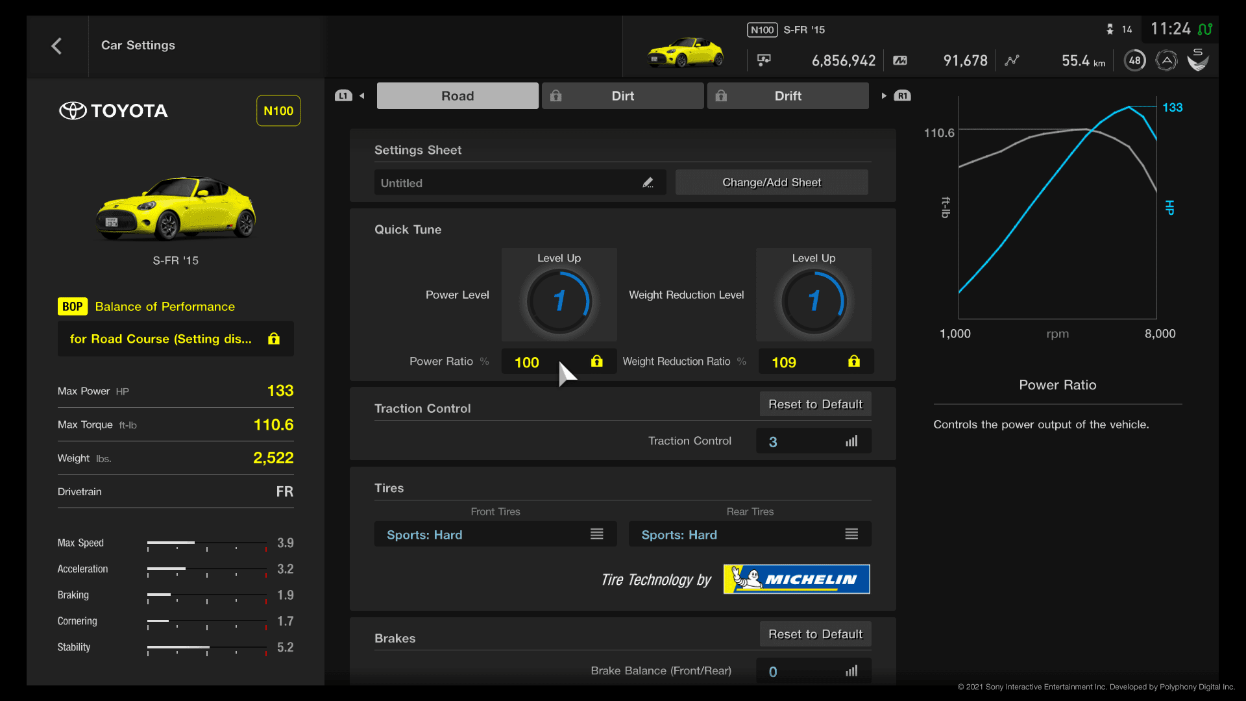Select the Road tab
Image resolution: width=1246 pixels, height=701 pixels.
click(458, 95)
